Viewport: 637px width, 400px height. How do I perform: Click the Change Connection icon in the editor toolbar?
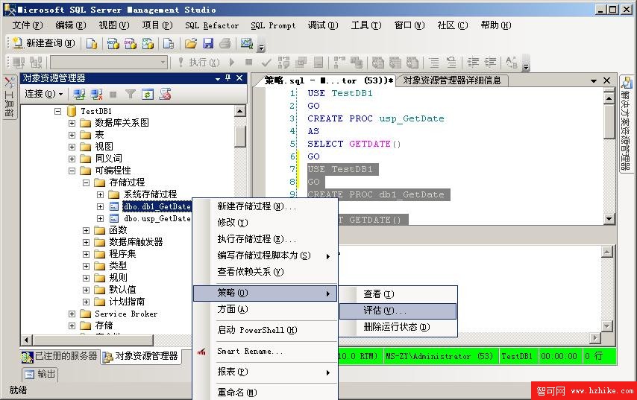click(x=36, y=63)
